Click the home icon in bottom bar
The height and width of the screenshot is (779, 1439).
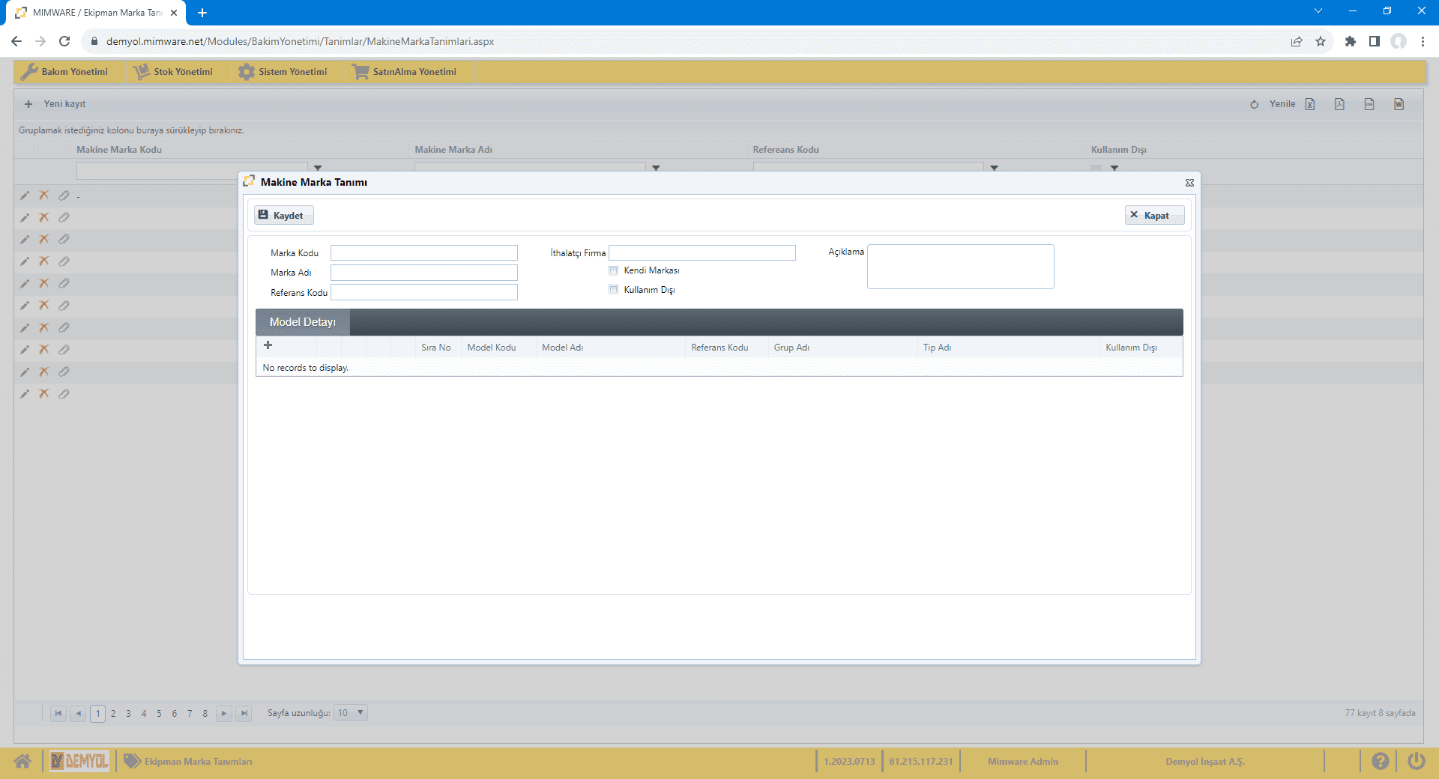[22, 761]
